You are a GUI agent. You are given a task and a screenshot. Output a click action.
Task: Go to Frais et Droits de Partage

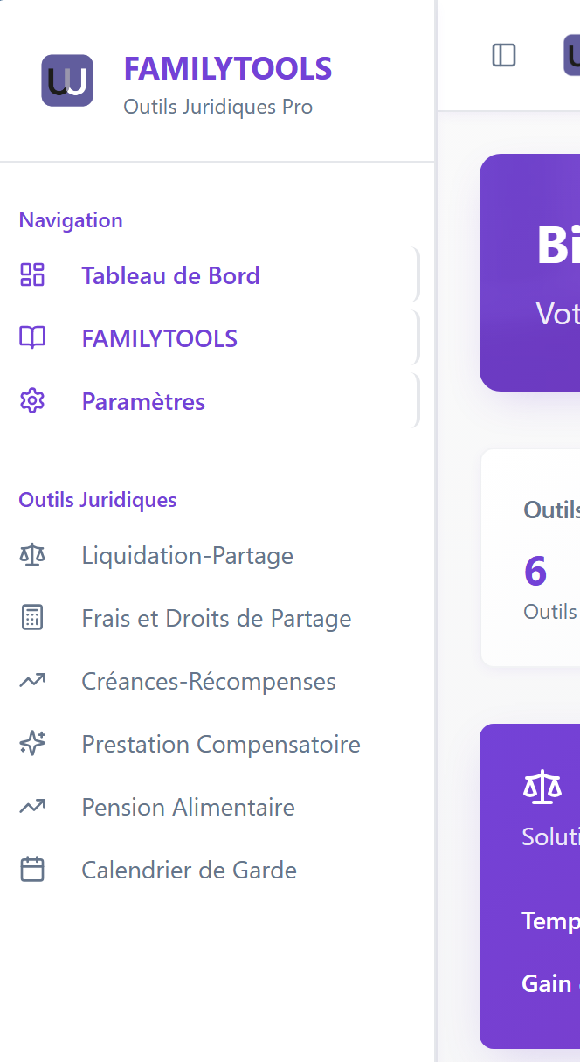click(x=216, y=618)
